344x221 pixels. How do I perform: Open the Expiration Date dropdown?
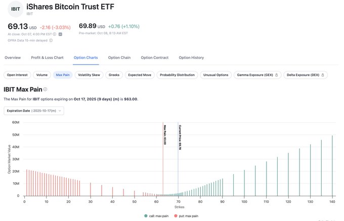click(33, 110)
